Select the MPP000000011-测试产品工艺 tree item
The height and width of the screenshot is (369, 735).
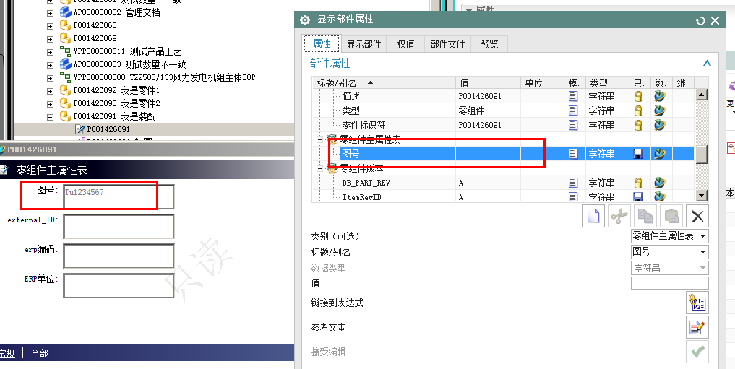[127, 51]
